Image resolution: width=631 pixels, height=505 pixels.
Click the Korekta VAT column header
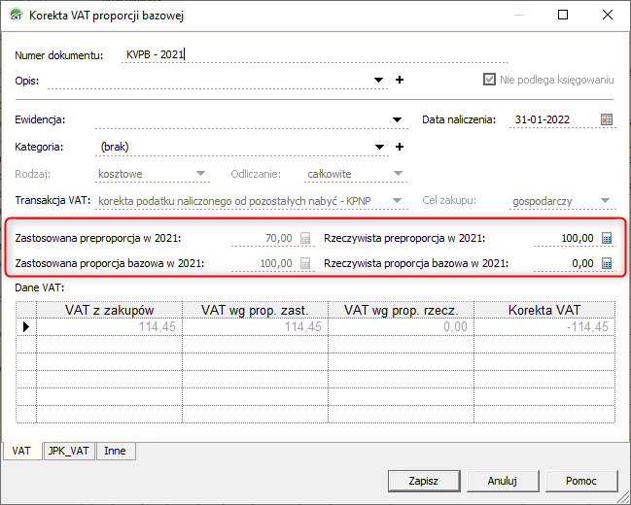[544, 310]
